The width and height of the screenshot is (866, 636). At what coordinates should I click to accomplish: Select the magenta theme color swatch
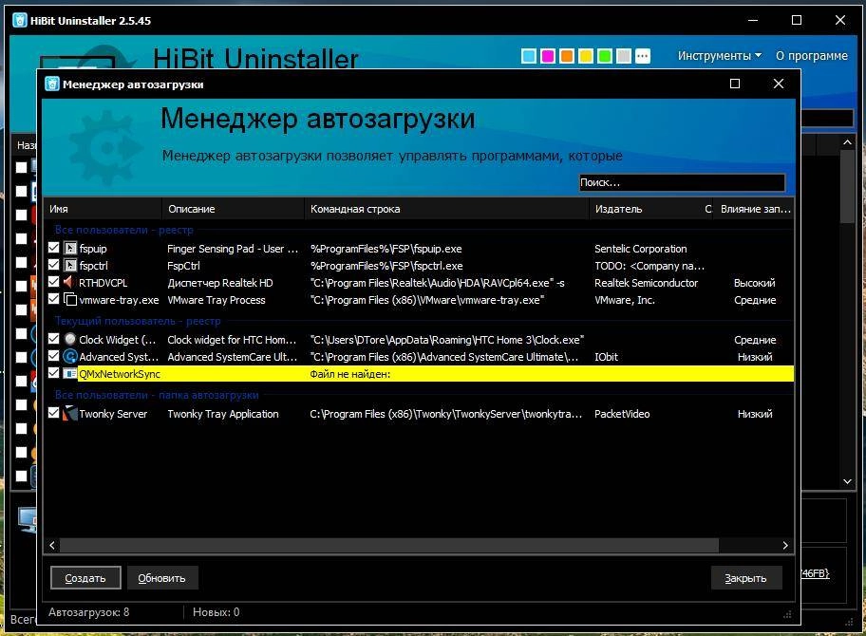547,56
